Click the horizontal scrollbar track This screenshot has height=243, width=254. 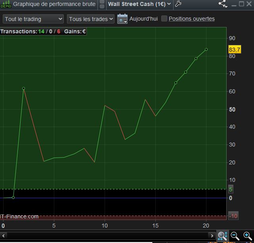(x=108, y=236)
